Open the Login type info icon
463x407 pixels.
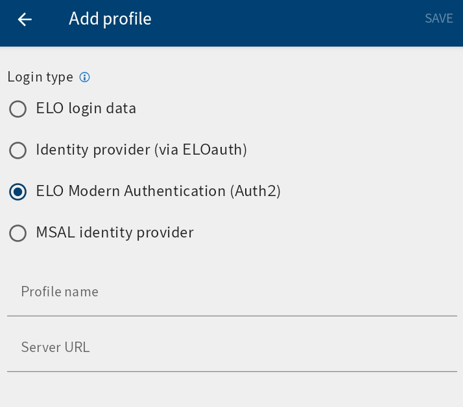(x=85, y=77)
